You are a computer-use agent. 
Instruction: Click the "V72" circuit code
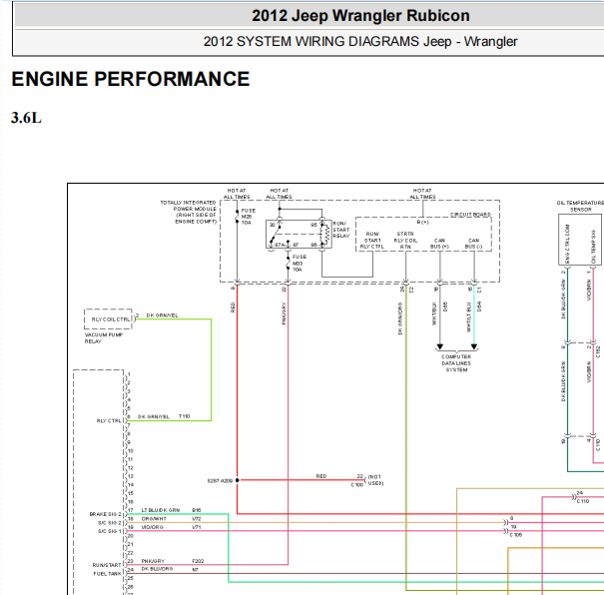pos(197,519)
